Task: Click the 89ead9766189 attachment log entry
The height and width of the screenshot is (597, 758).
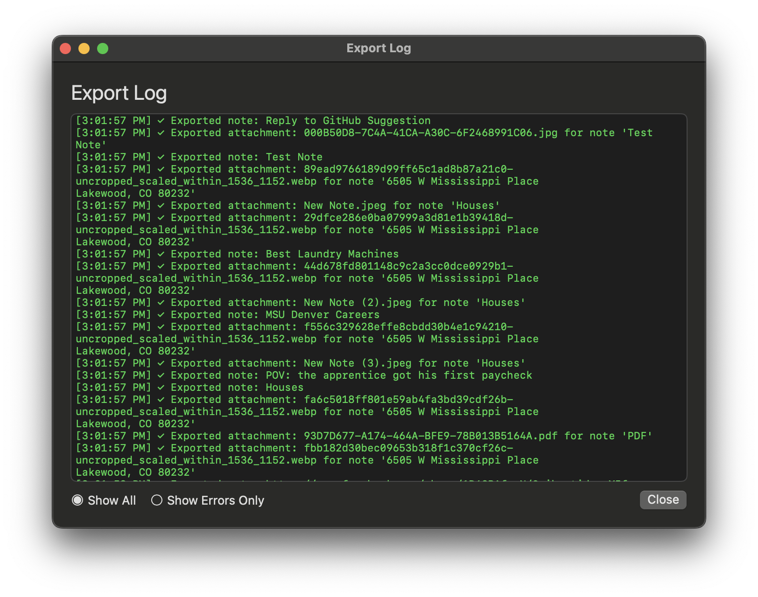Action: coord(307,181)
